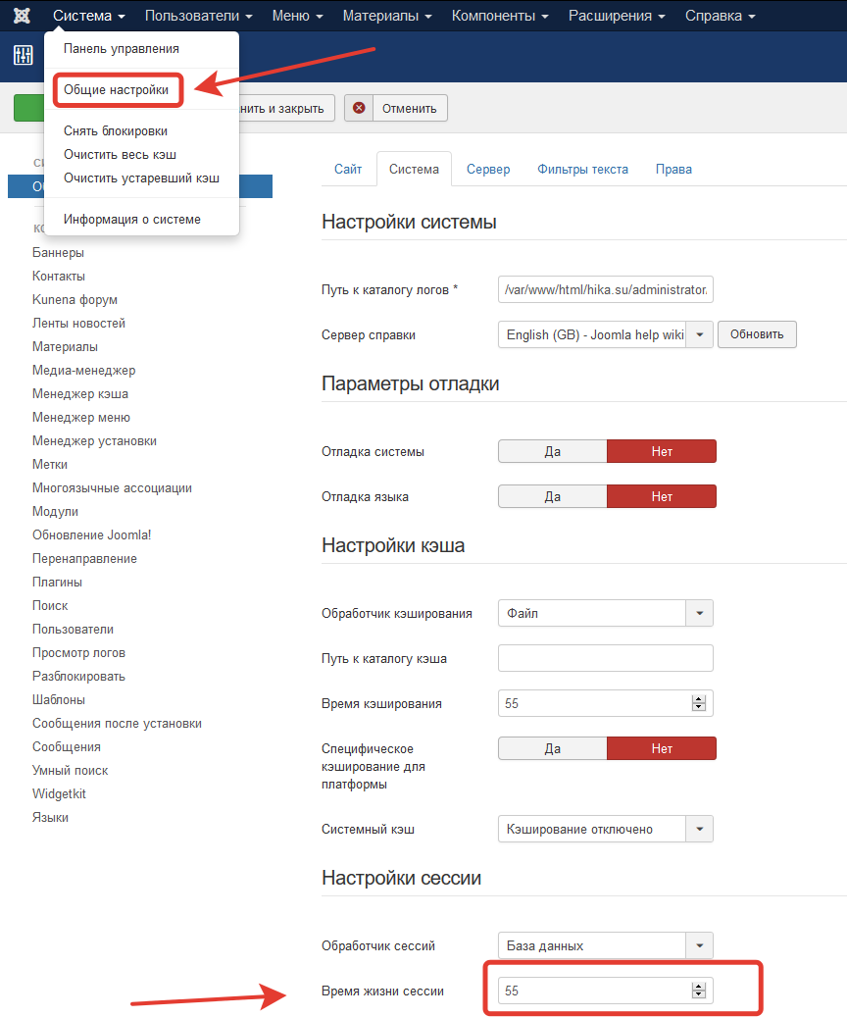Expand the Обработчик сессий dropdown
Viewport: 847px width, 1017px height.
click(x=700, y=945)
